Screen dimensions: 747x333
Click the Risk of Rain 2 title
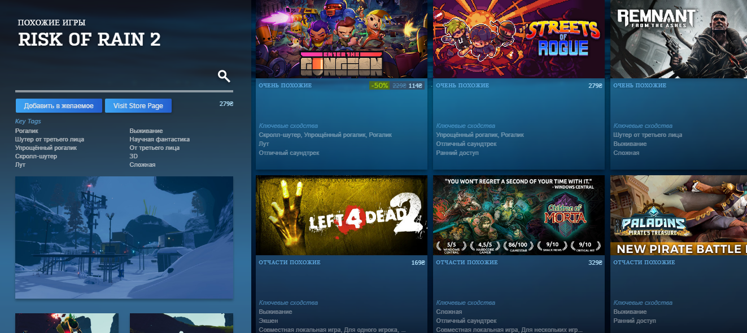(89, 39)
